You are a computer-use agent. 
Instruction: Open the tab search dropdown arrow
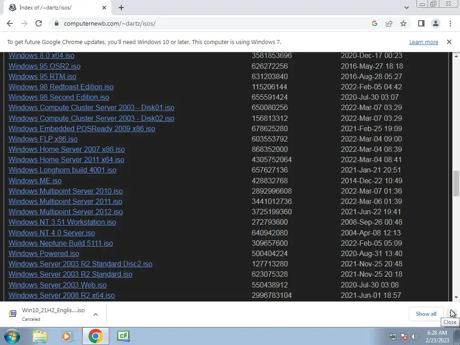click(x=406, y=8)
